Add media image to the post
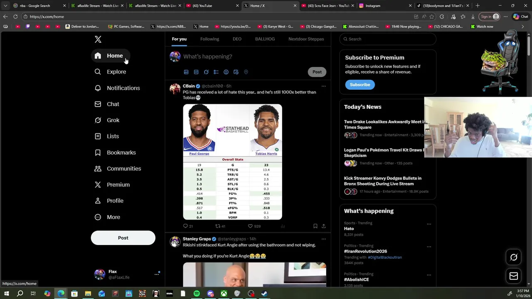This screenshot has height=299, width=532. [186, 72]
